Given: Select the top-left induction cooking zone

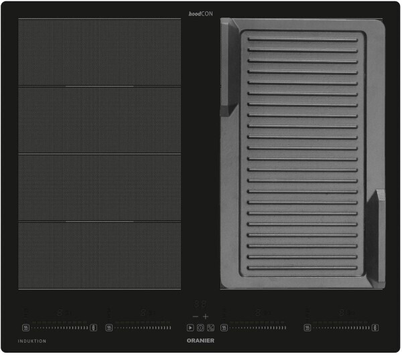Looking at the screenshot, I should tap(99, 52).
